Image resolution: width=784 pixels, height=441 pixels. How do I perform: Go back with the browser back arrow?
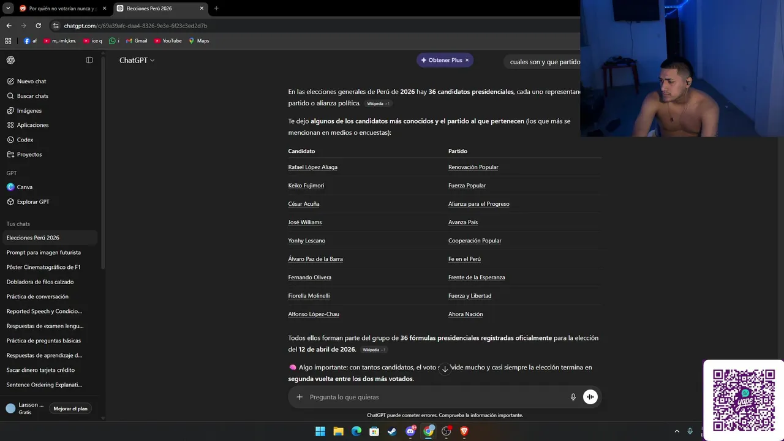pos(9,26)
